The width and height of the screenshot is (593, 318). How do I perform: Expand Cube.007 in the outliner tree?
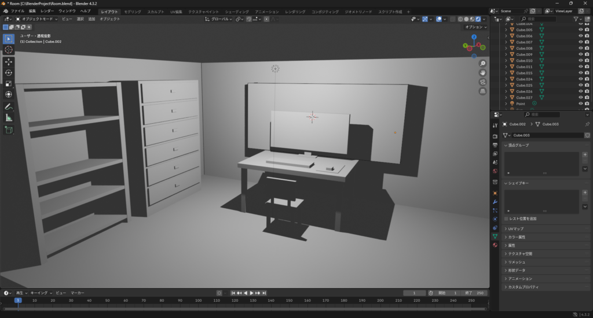coord(506,42)
